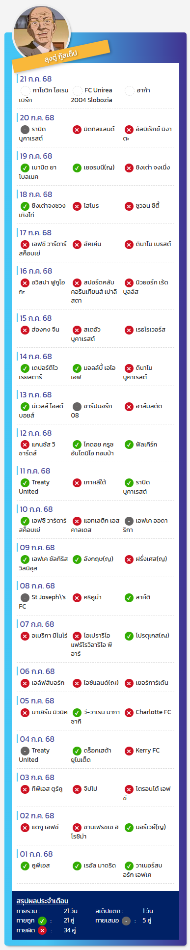Click the green check beside ฟัลเคิร์ก
Image resolution: width=190 pixels, height=950 pixels.
[129, 445]
